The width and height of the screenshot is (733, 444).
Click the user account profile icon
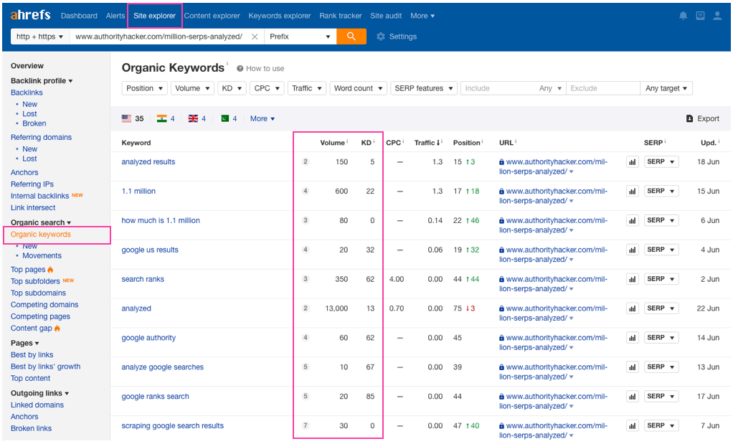click(x=717, y=16)
